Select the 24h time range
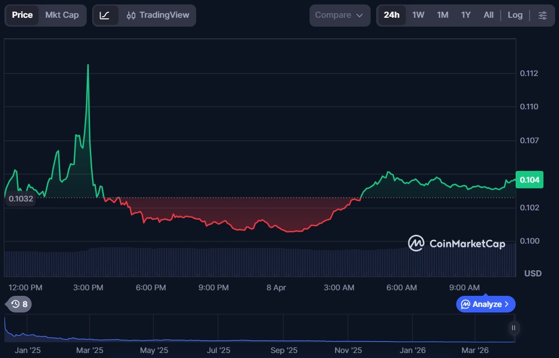 point(391,15)
